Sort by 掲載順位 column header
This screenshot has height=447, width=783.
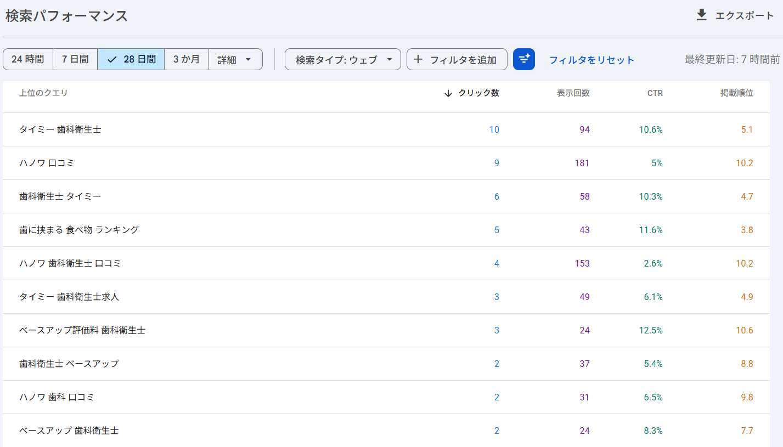point(737,93)
